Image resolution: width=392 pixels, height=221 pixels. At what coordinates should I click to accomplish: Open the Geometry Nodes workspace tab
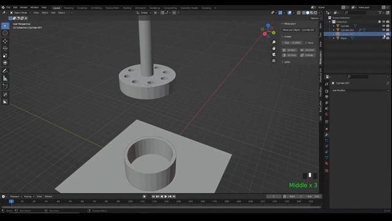pyautogui.click(x=189, y=8)
